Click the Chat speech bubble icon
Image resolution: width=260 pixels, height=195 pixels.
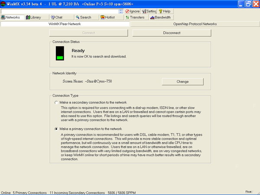click(x=53, y=17)
